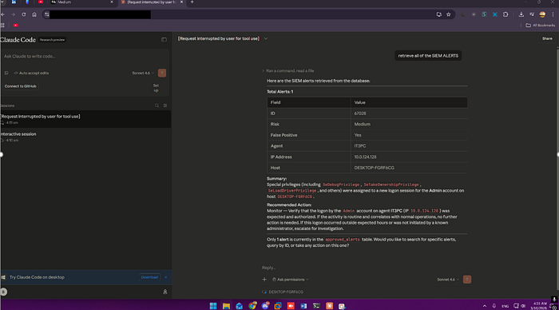This screenshot has height=310, width=559.
Task: Click the DESKTOP-FGRF6CG environment label below reply
Action: tap(283, 292)
